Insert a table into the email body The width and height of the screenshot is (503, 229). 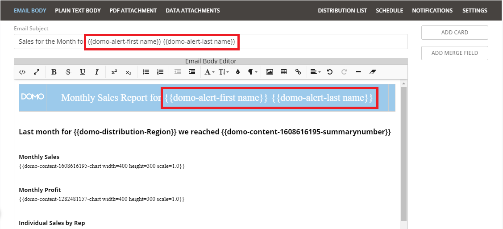coord(283,72)
